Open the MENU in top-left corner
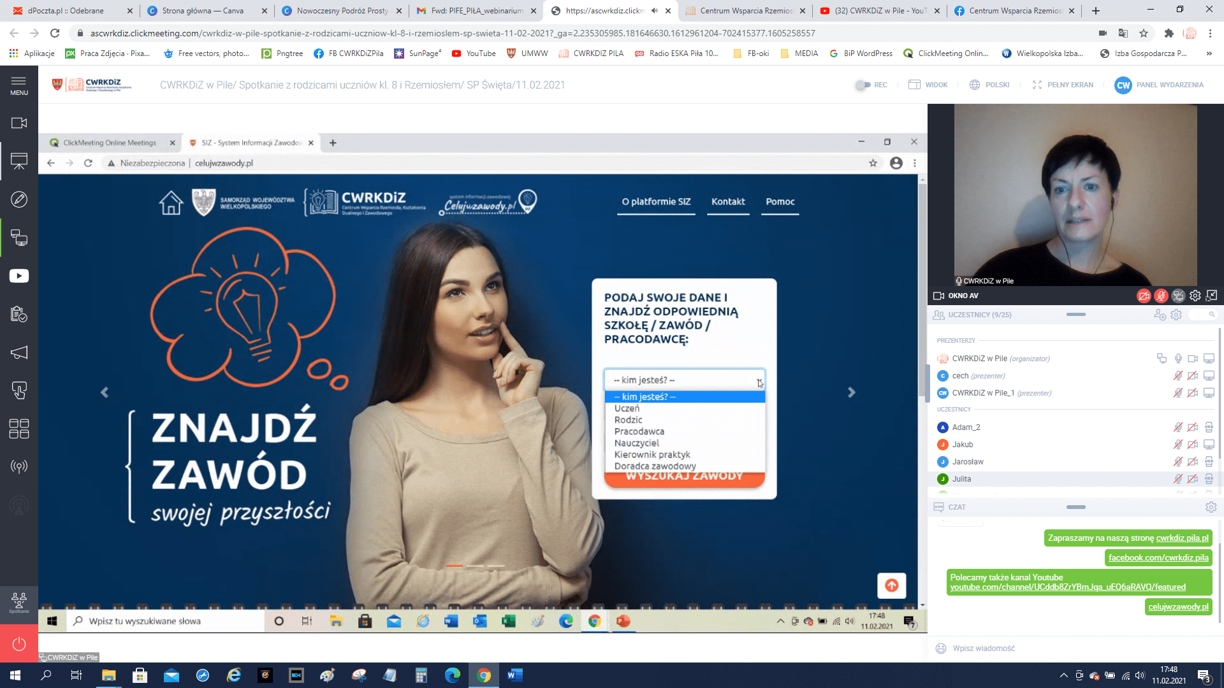Screen dimensions: 1224x688 click(x=19, y=85)
